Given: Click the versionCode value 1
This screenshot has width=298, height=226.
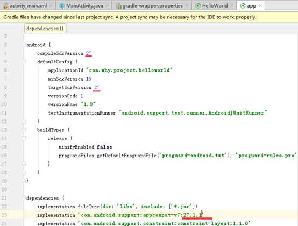Looking at the screenshot, I should [82, 96].
